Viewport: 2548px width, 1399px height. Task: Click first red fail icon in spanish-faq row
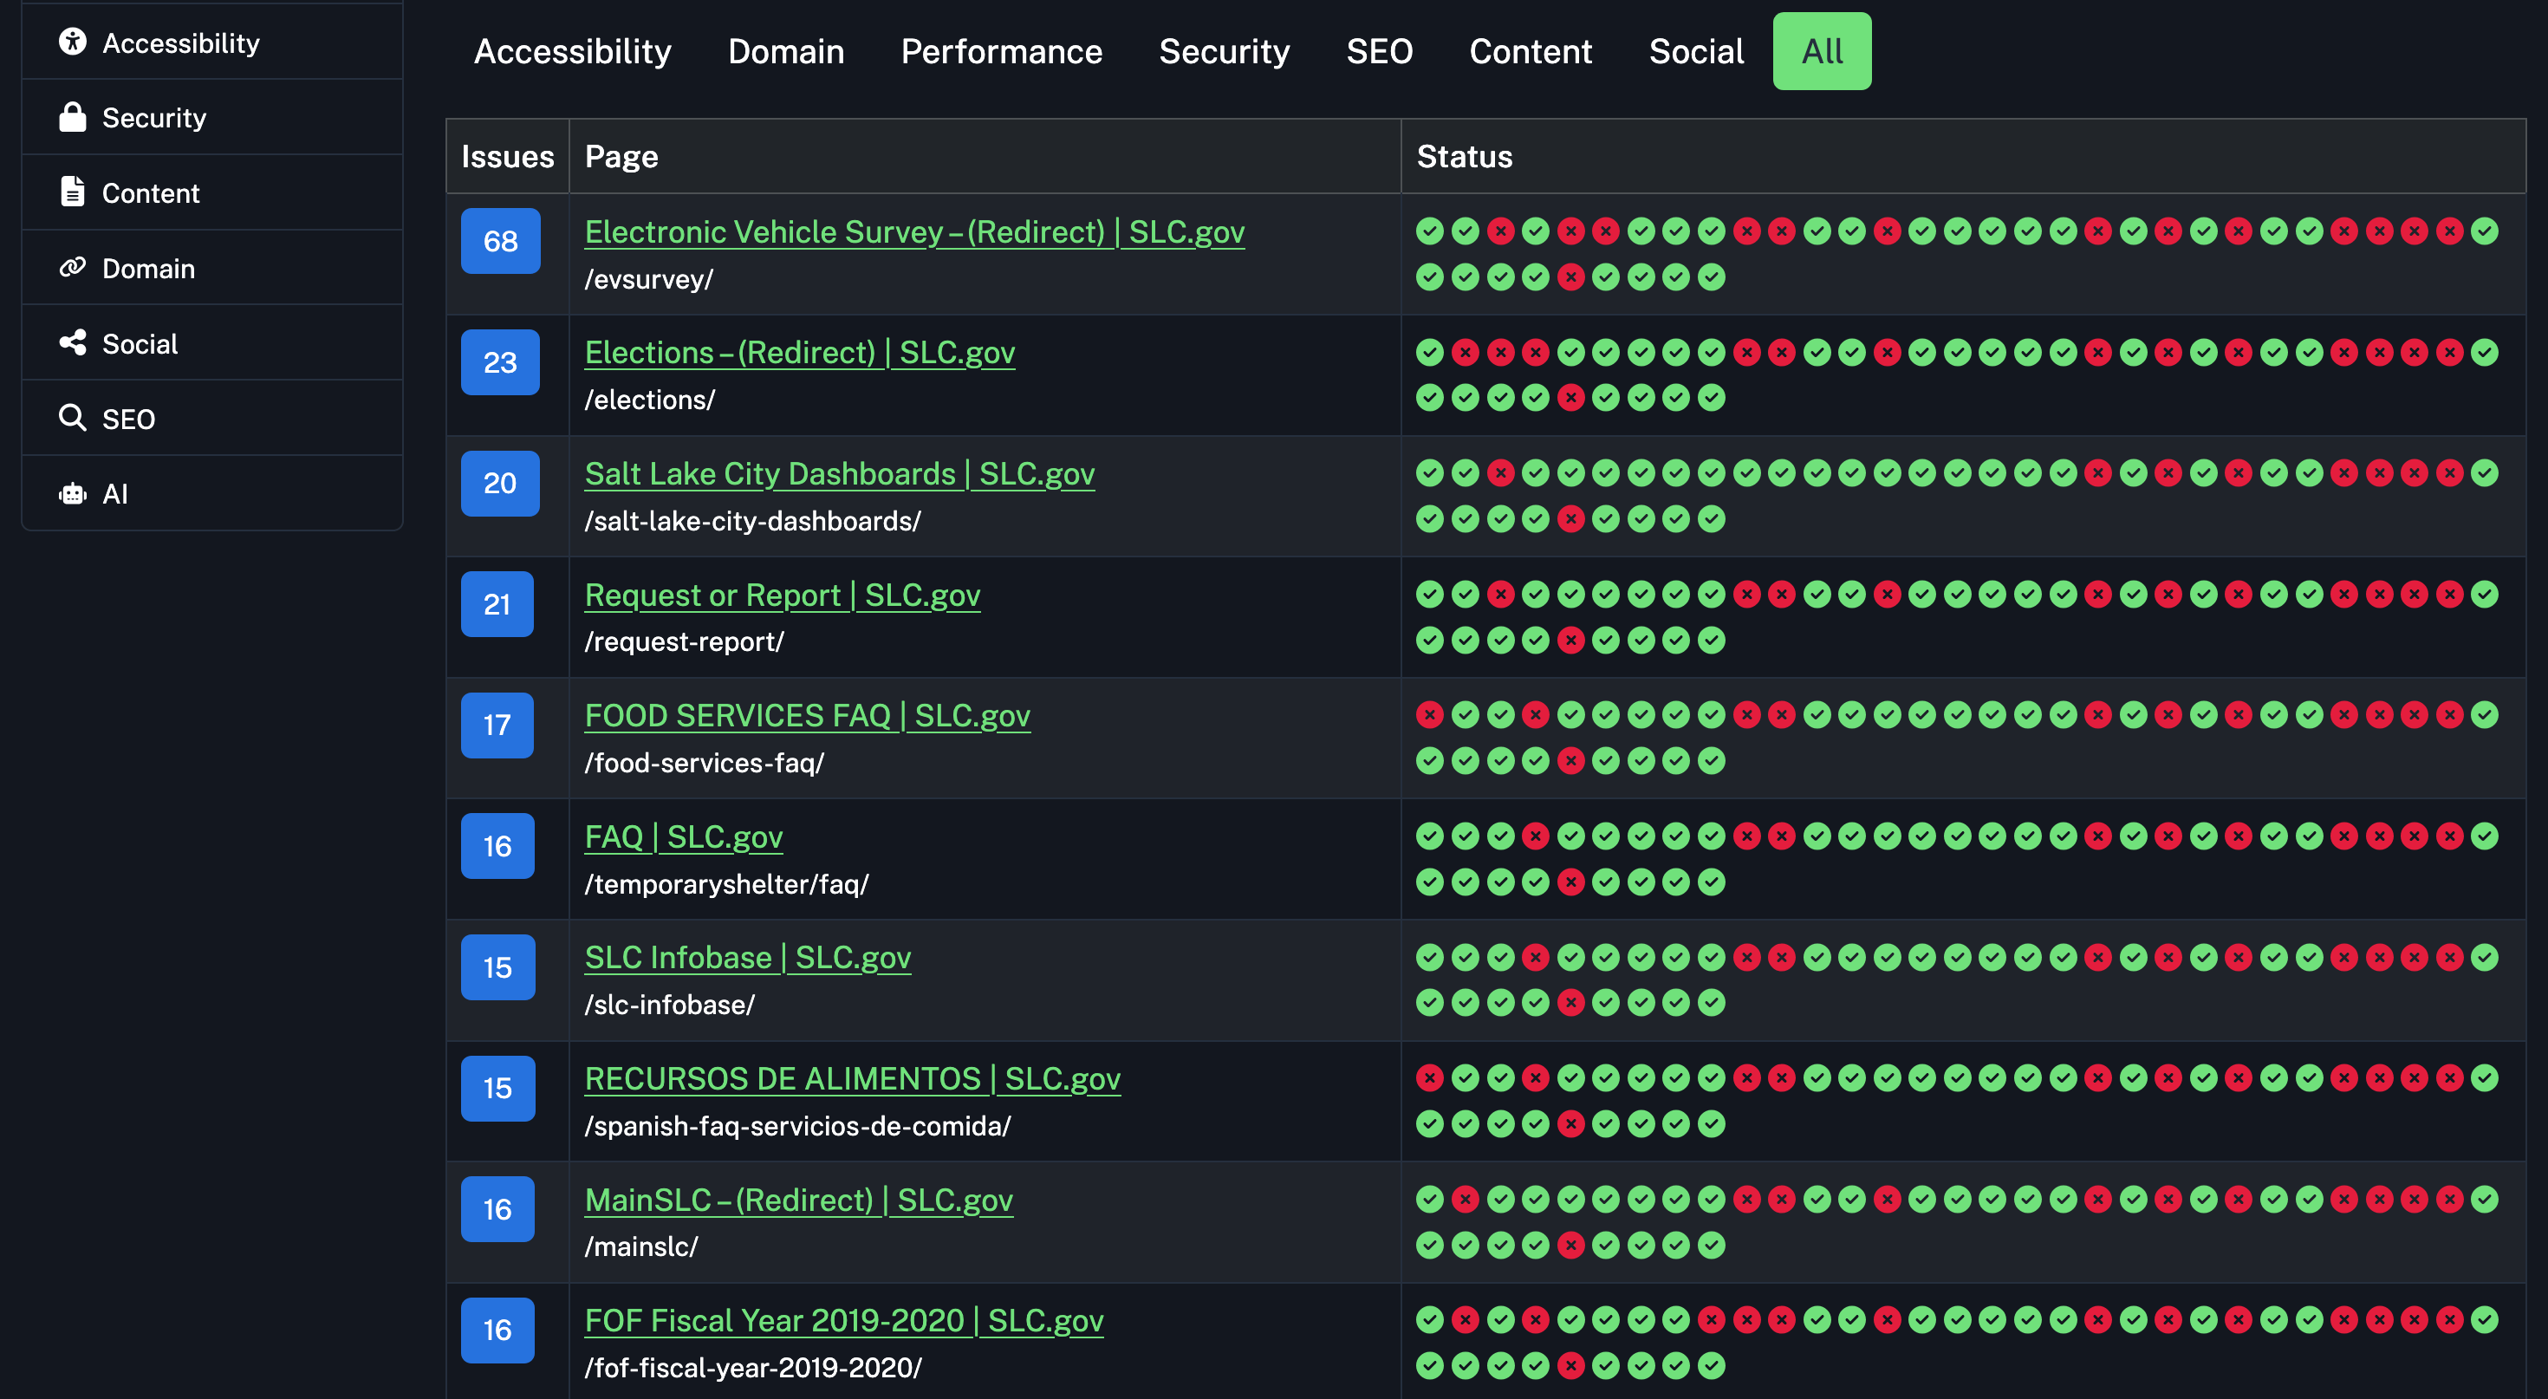click(x=1429, y=1078)
